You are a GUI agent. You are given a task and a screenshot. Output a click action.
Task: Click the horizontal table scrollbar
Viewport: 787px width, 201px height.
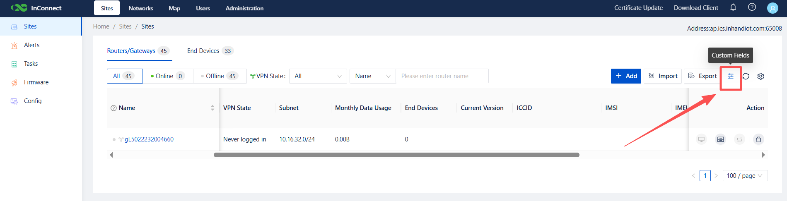point(396,155)
